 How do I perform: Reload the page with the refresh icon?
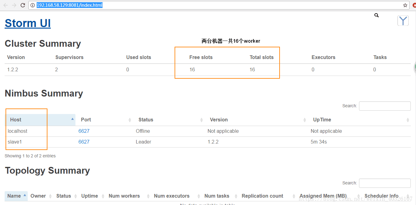pos(23,5)
